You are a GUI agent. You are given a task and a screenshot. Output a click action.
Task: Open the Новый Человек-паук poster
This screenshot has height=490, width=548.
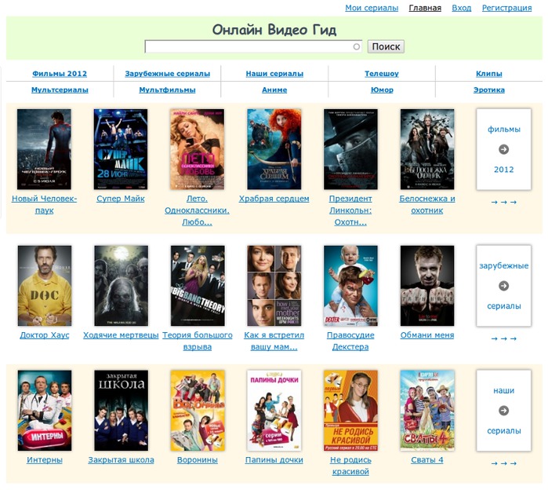pyautogui.click(x=44, y=149)
